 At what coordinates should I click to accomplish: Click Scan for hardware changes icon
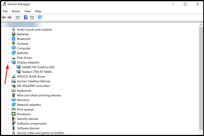pos(40,17)
